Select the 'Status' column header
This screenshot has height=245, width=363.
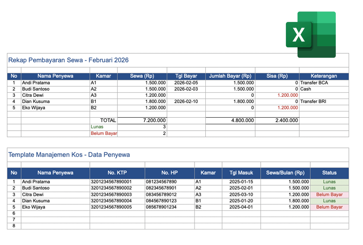(330, 173)
